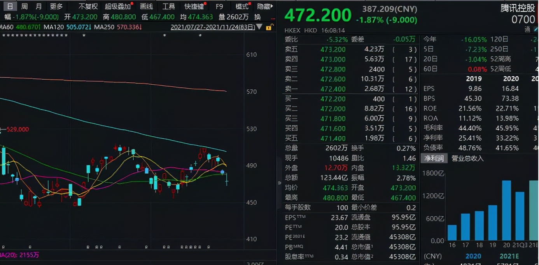Click the blue dot marker on latest candle
Viewport: 539px width, 265px height.
(x=222, y=172)
